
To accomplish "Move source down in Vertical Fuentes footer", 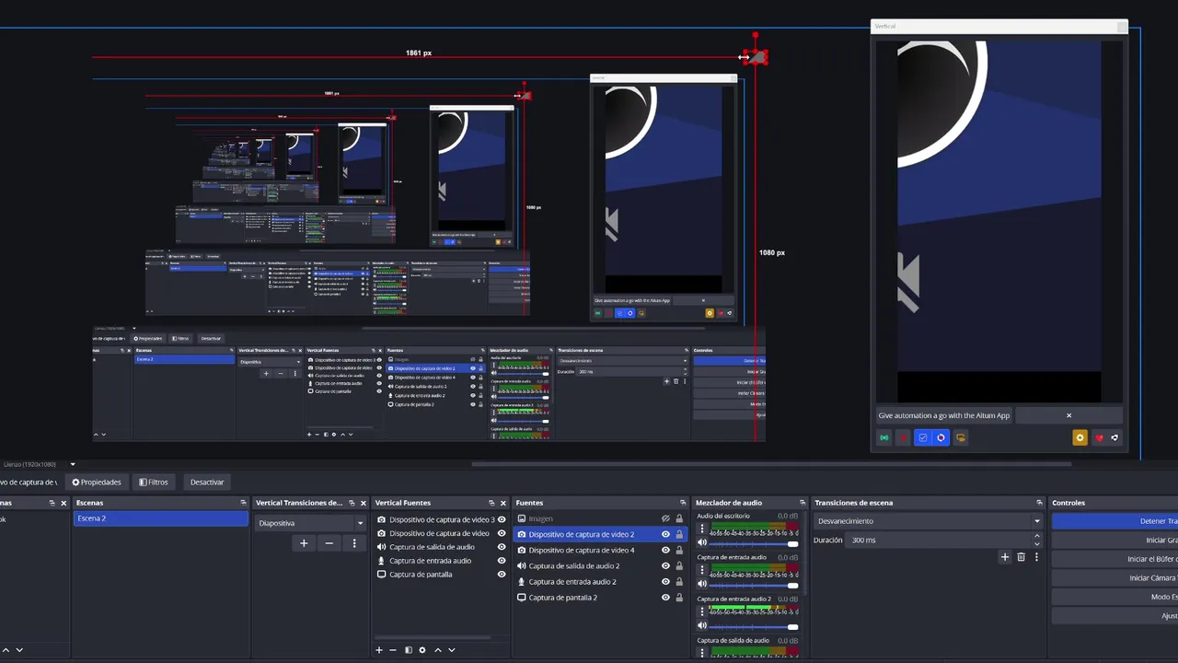I will [x=452, y=650].
